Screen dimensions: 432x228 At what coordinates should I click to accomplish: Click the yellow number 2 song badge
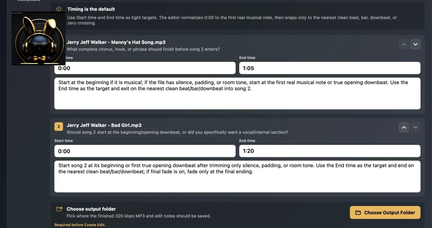(x=59, y=126)
